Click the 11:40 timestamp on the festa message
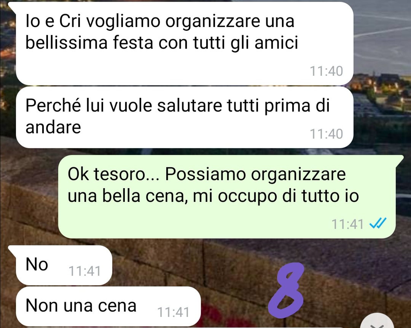Viewport: 411px width, 328px height. (327, 71)
